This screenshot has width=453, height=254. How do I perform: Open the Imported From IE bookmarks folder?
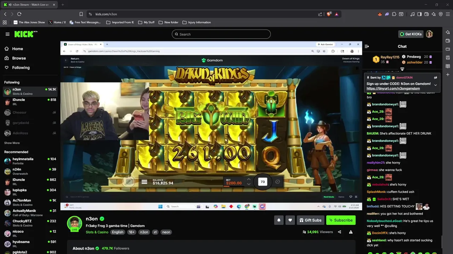[120, 22]
